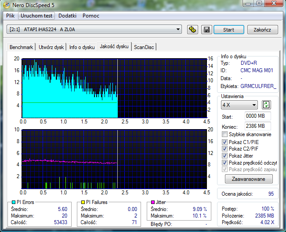
Task: Click disc ID text CMC MAG M01
Action: tap(257, 70)
